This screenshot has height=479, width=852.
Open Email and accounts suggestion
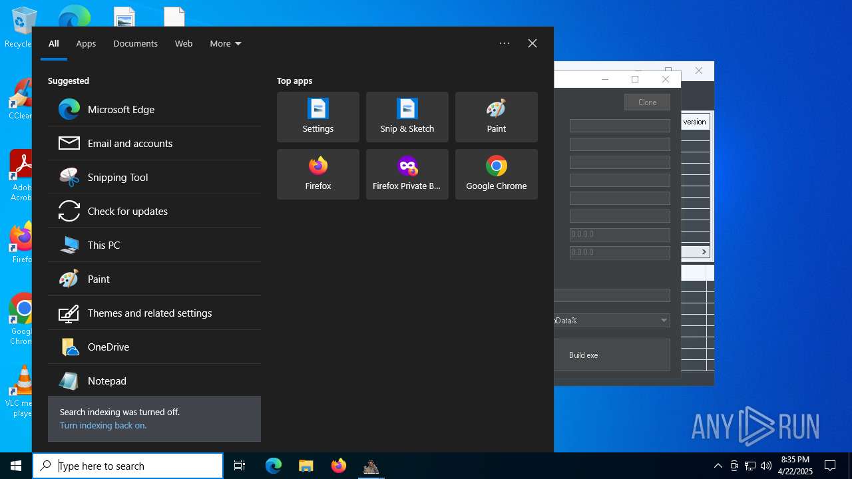pos(154,143)
